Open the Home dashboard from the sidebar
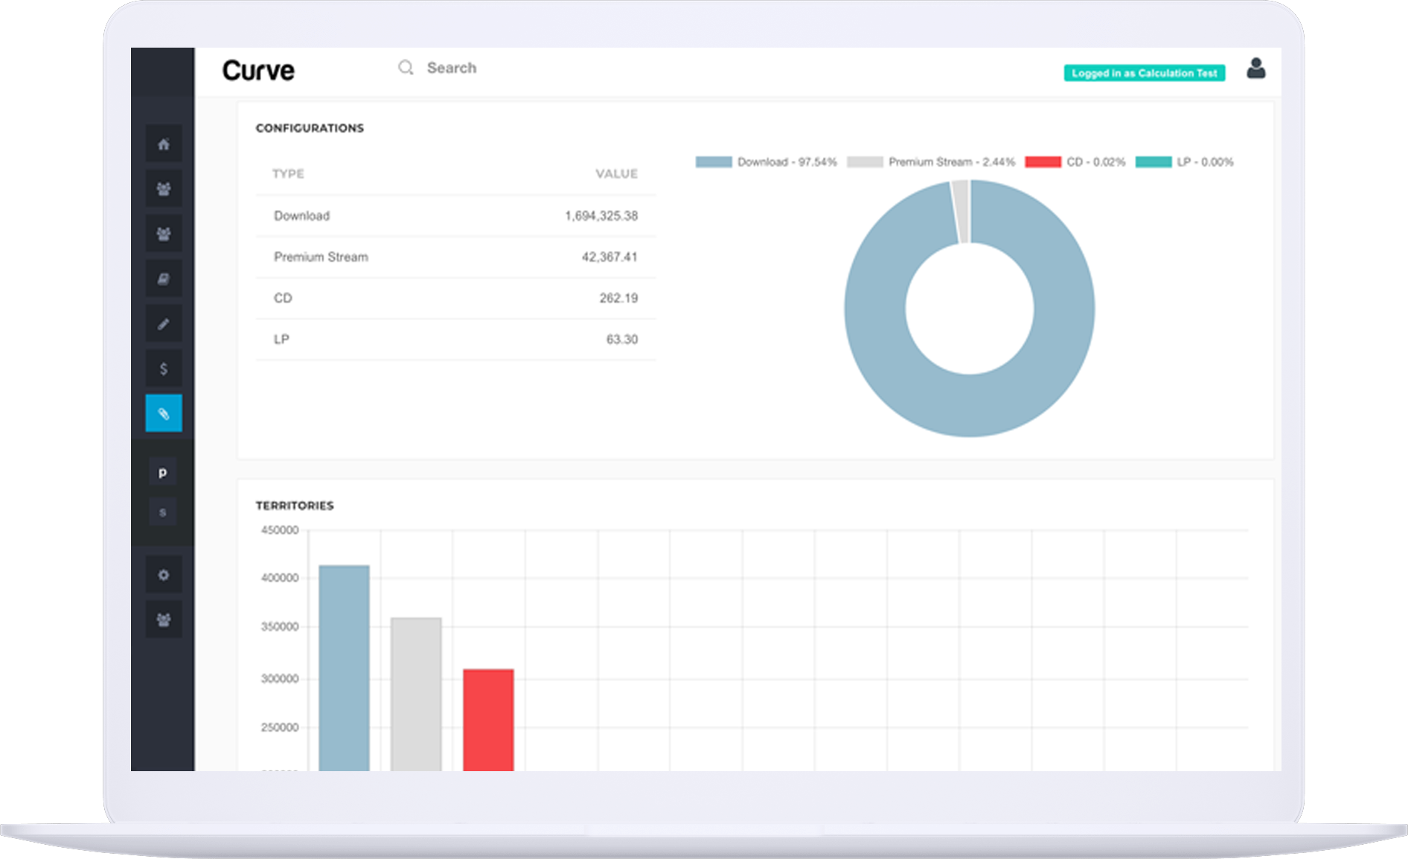This screenshot has width=1408, height=859. tap(164, 144)
